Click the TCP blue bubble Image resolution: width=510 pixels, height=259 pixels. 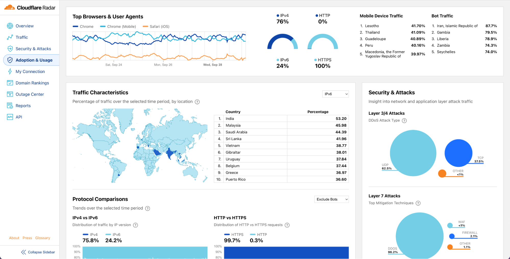pos(458,153)
